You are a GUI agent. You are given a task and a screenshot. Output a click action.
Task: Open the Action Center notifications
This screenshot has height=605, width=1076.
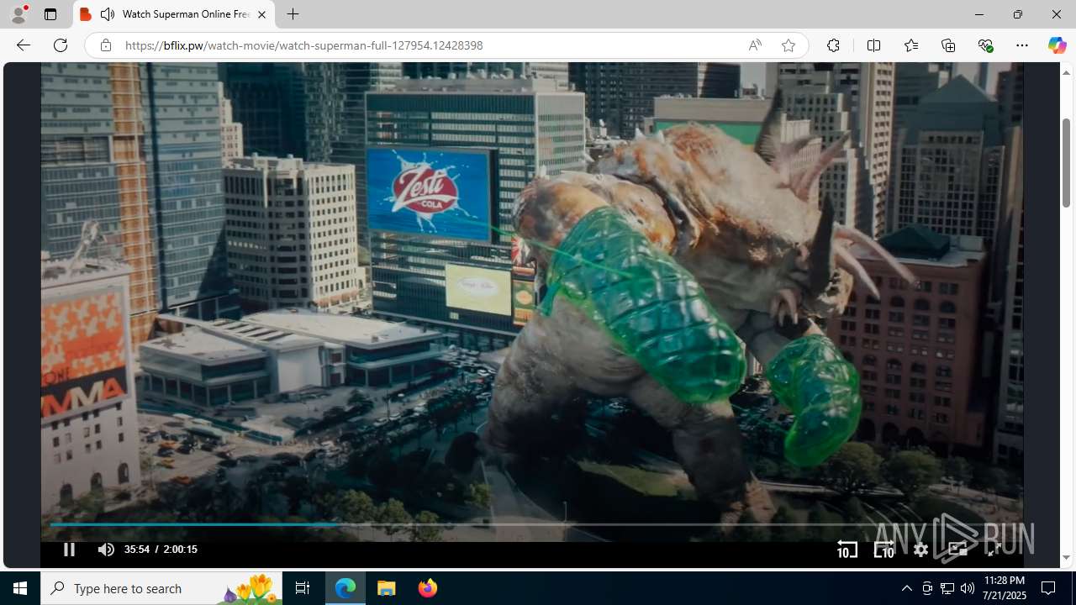(1048, 588)
